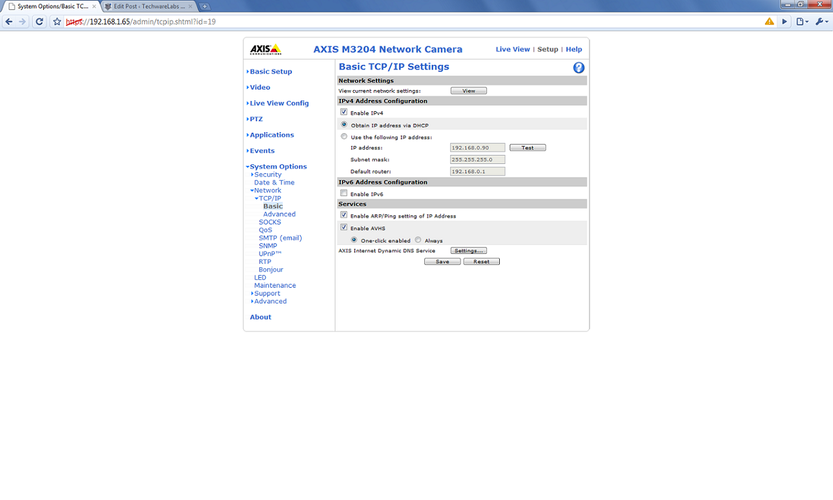Screen dimensions: 833x500
Task: Enable the IPv6 checkbox
Action: click(344, 193)
